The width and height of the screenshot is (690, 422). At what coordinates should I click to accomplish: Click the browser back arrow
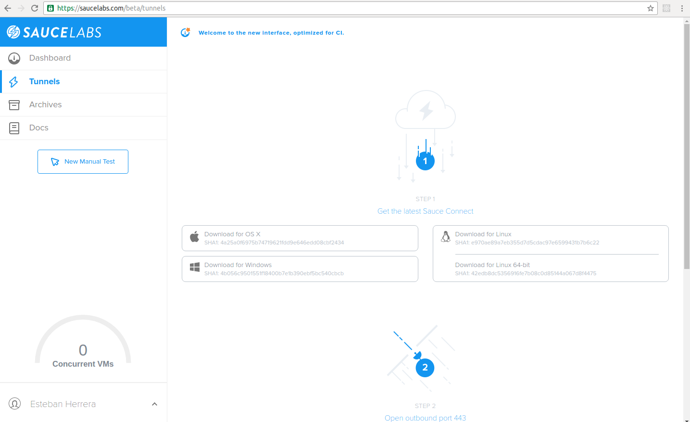point(8,8)
